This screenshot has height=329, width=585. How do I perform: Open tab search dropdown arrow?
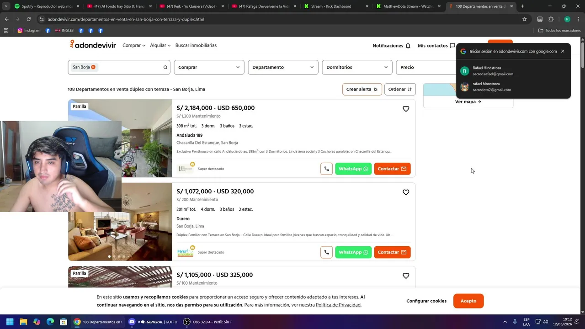(6, 6)
